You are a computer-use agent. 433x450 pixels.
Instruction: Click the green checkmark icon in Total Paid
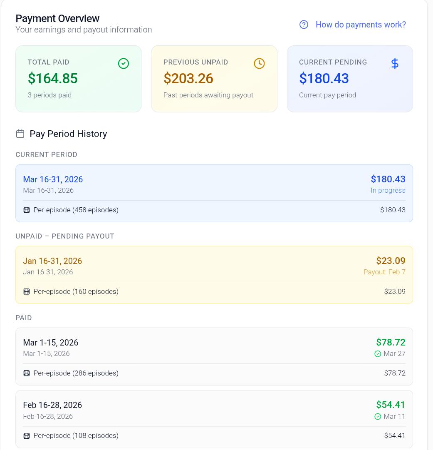(x=123, y=63)
